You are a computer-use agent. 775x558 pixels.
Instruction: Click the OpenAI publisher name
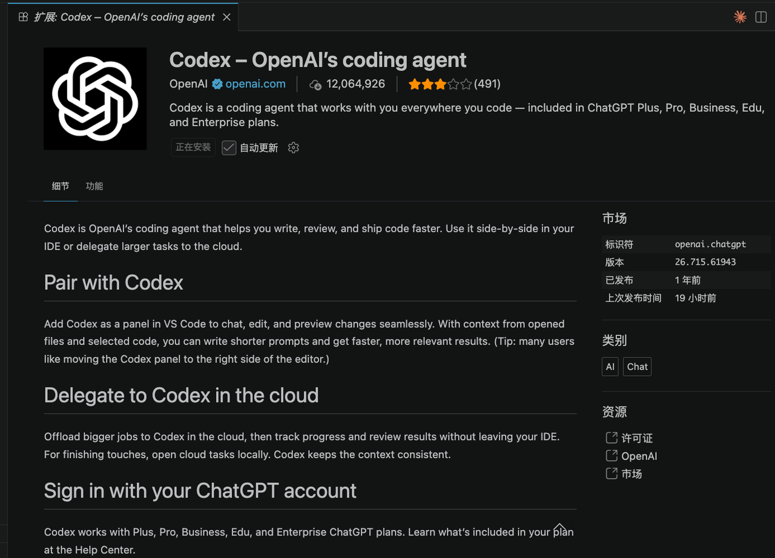coord(188,84)
